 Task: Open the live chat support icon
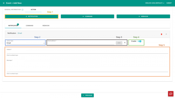click(171, 94)
